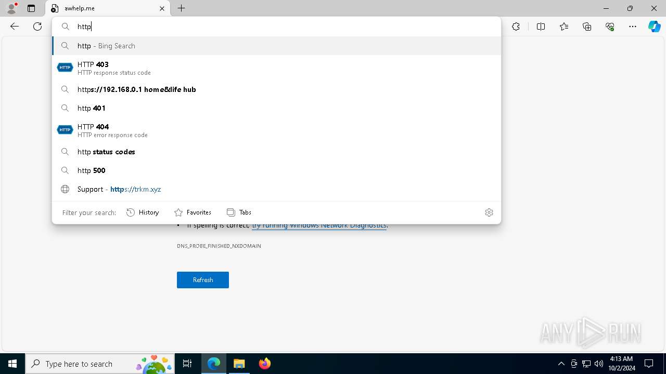The height and width of the screenshot is (374, 666).
Task: Open Microsoft Edge from taskbar
Action: coord(214,364)
